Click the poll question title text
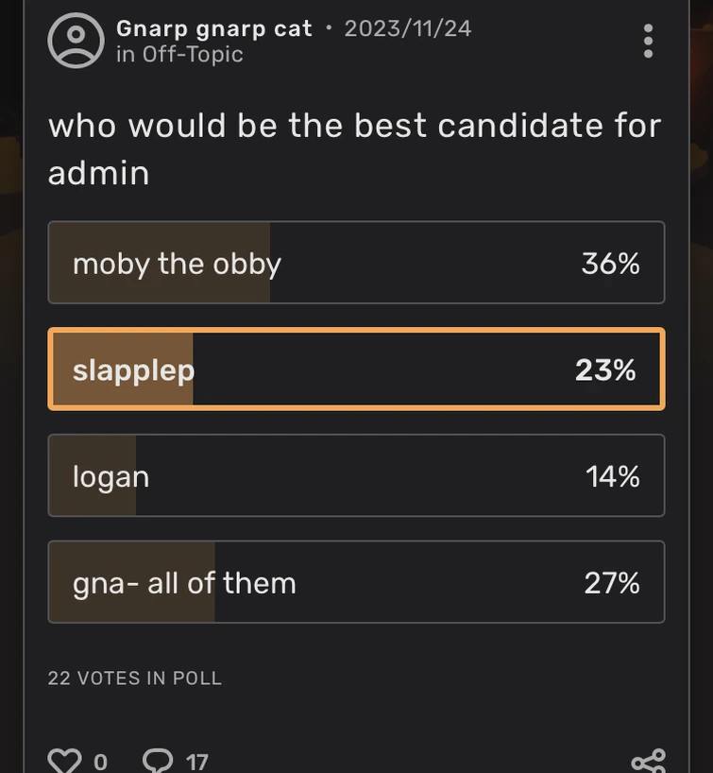Image resolution: width=713 pixels, height=773 pixels. [354, 148]
